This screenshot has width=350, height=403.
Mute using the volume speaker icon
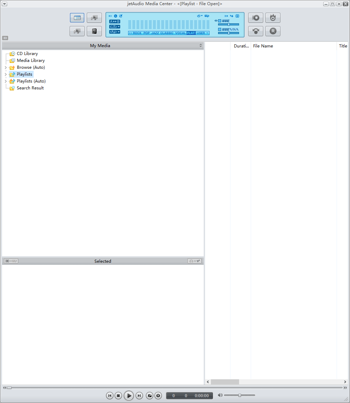[x=220, y=395]
